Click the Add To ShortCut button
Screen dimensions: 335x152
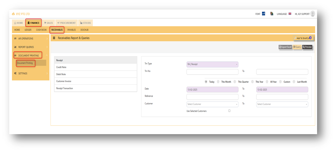click(303, 38)
